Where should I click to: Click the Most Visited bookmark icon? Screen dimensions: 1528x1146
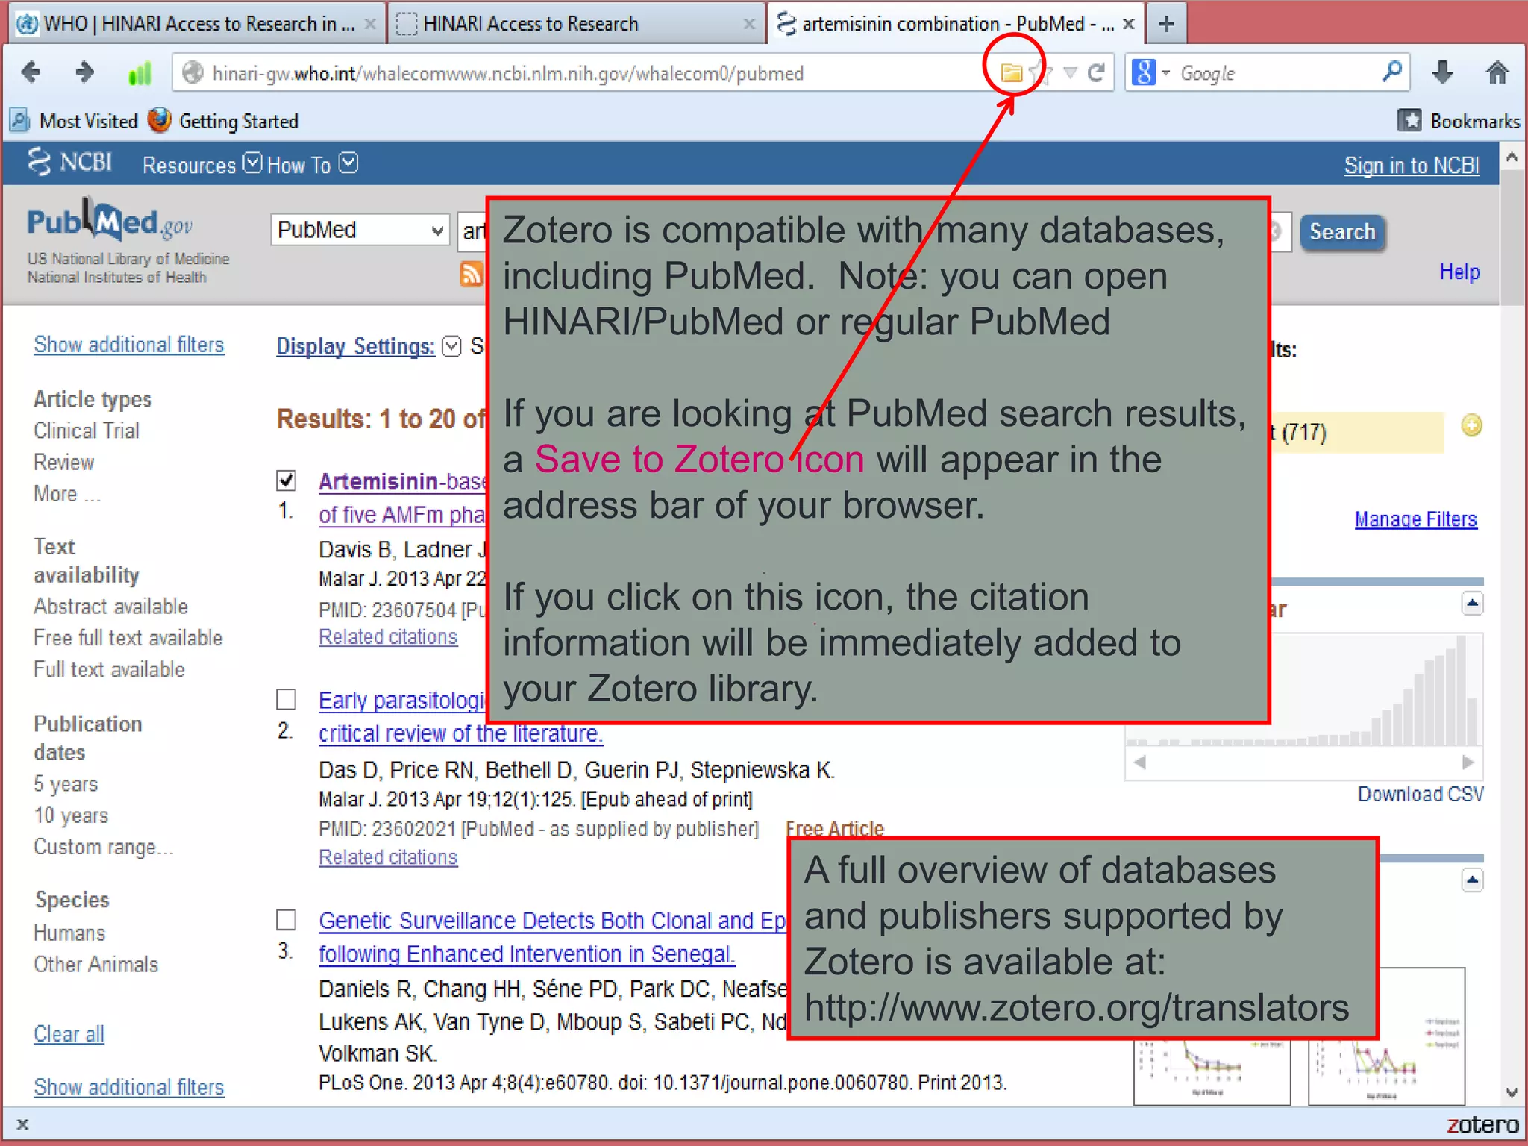20,120
